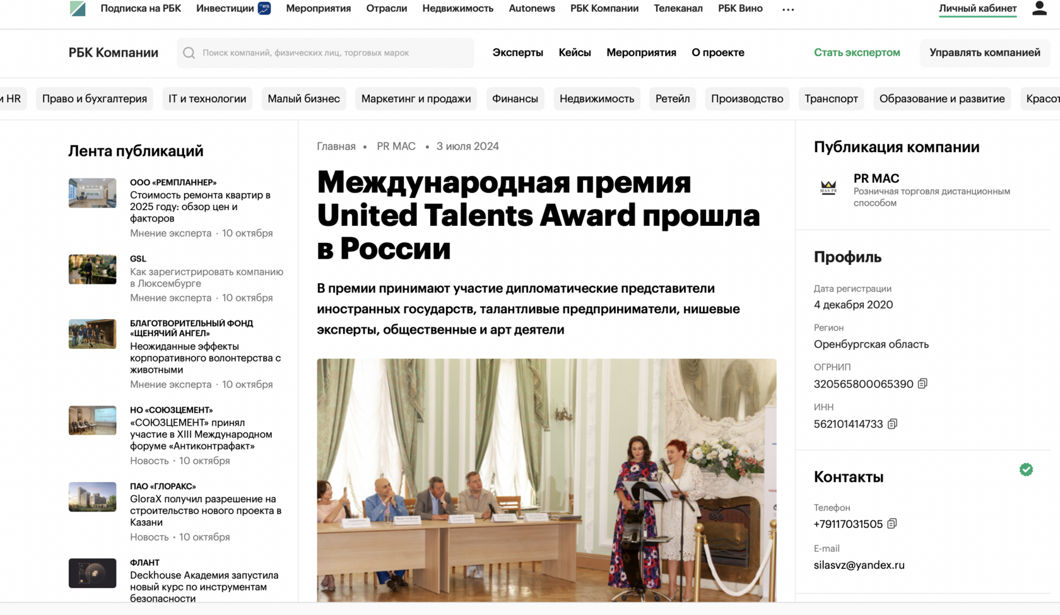
Task: Click the Управлять компанией button
Action: (x=985, y=52)
